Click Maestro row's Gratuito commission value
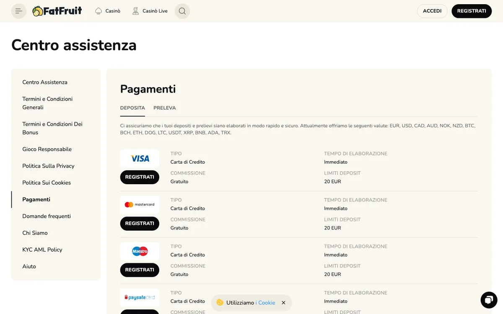The image size is (503, 314). pos(179,275)
